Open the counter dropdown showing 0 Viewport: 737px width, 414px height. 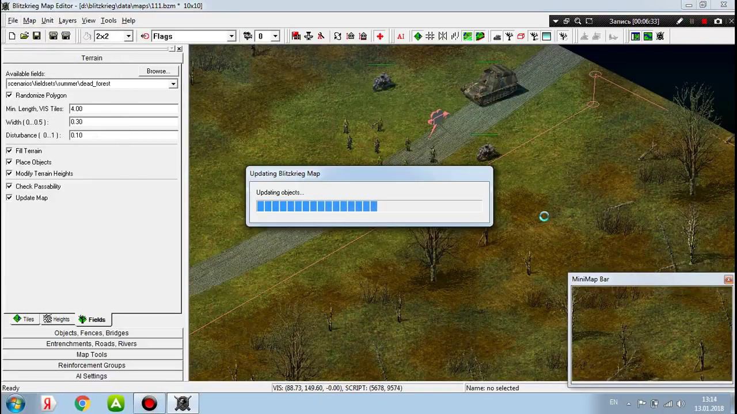coord(275,36)
